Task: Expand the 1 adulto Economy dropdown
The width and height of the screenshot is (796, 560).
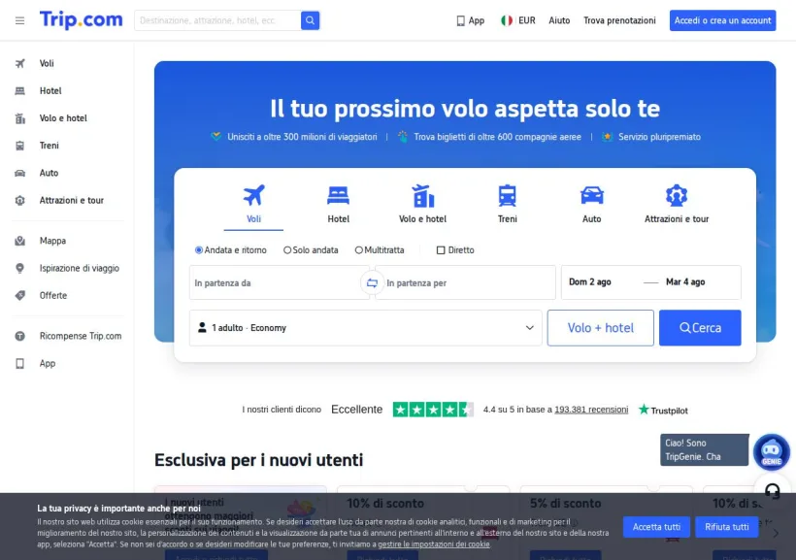Action: click(x=366, y=328)
